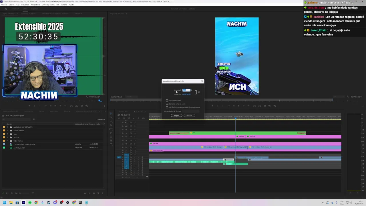Select the Rectangle tool
Image resolution: width=366 pixels, height=206 pixels.
click(111, 137)
